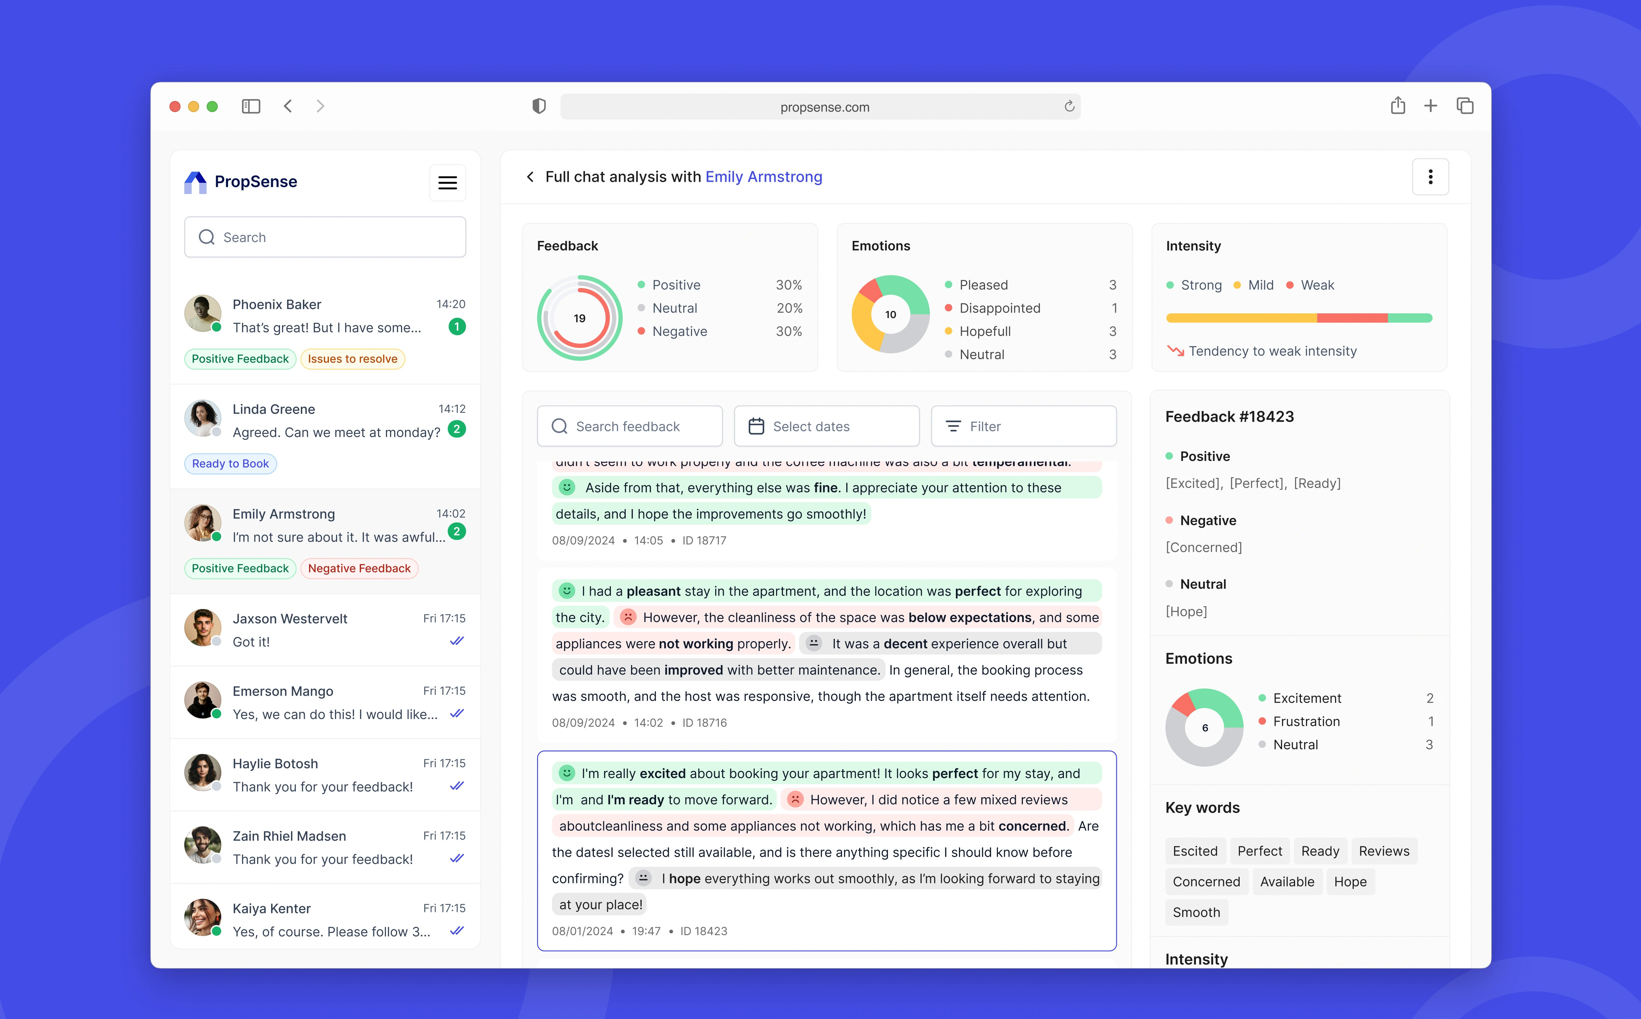Image resolution: width=1641 pixels, height=1019 pixels.
Task: Click the happy emoji before 'Aside from that'
Action: click(567, 487)
